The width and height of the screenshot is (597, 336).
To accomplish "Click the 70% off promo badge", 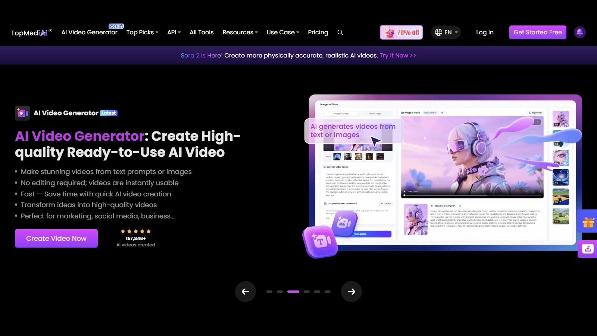I will [x=401, y=32].
